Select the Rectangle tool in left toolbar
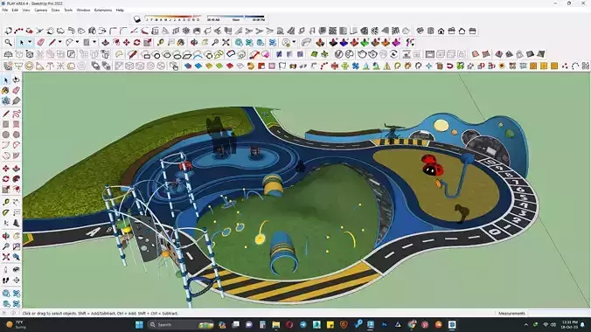 pos(5,124)
